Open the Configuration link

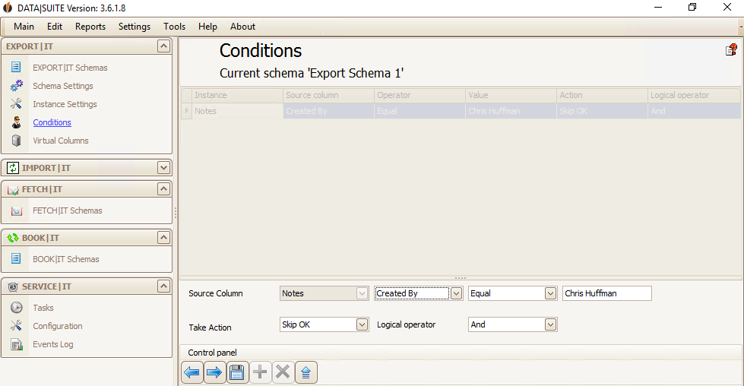[58, 326]
